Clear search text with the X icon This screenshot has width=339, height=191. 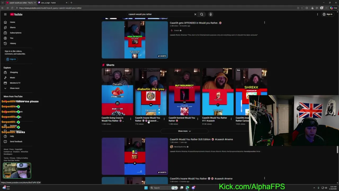click(195, 14)
